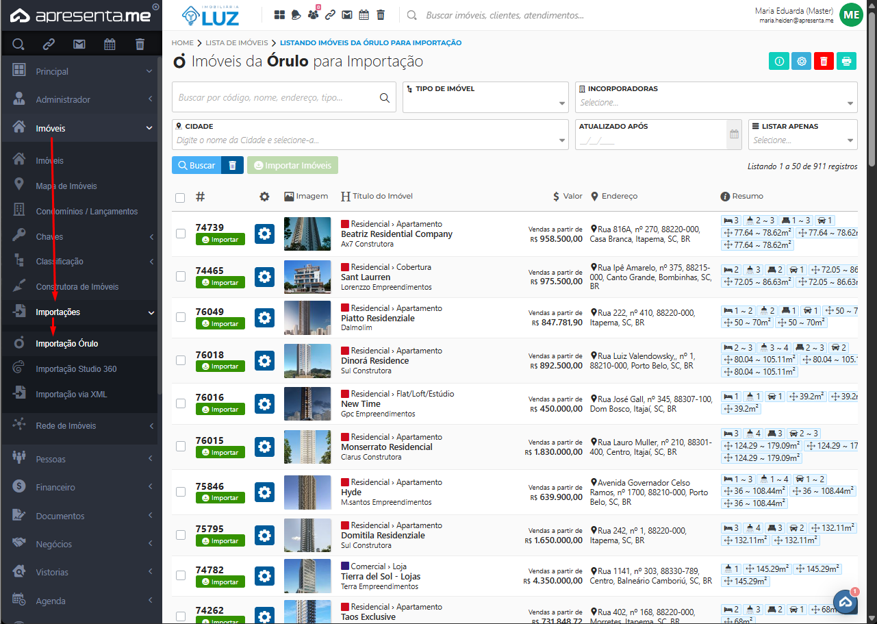Open the gear settings for property 74739

tap(264, 234)
